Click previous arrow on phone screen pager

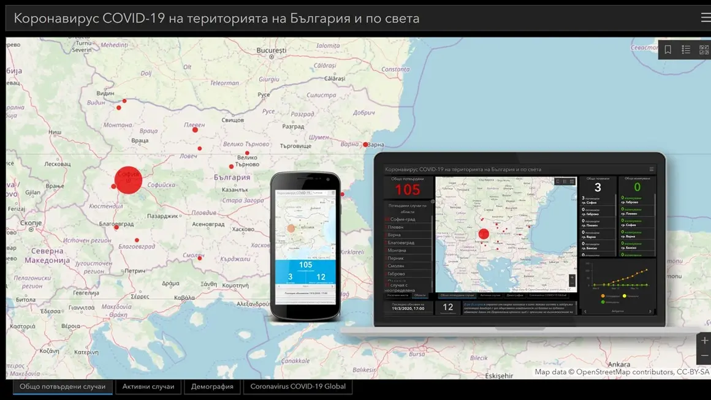279,286
